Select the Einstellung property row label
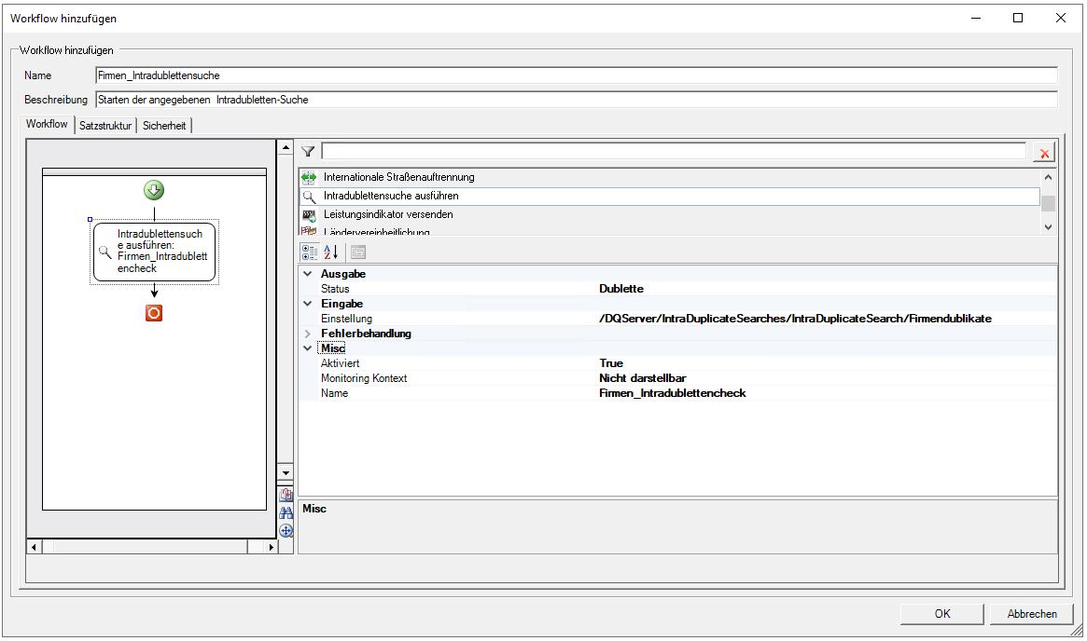1087x641 pixels. [346, 319]
